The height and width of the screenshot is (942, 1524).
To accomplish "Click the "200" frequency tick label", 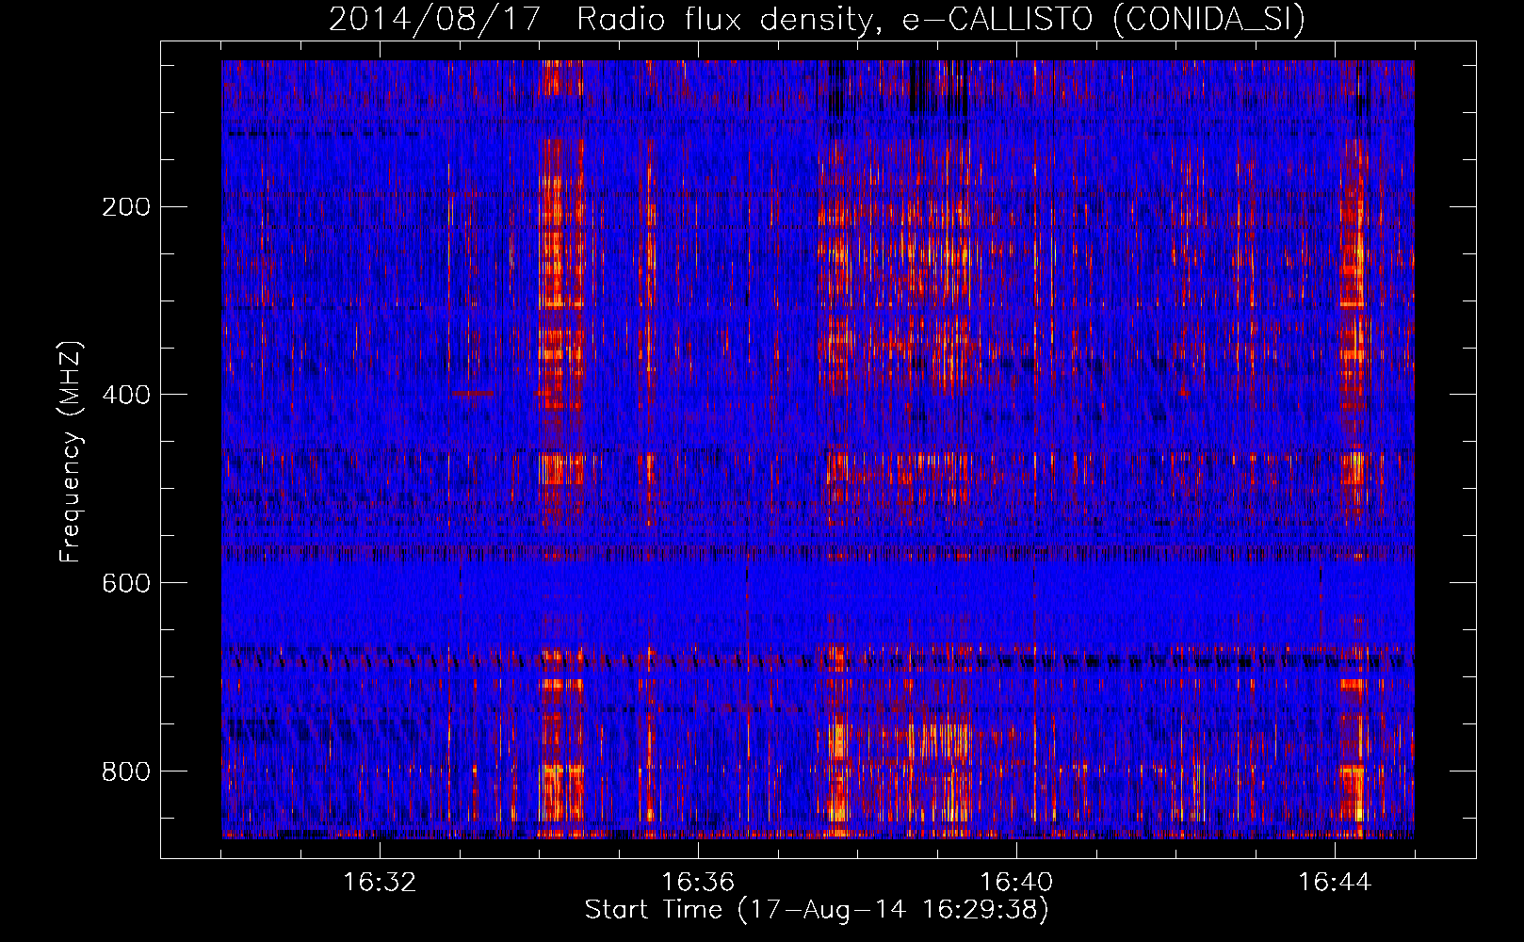I will pos(125,207).
